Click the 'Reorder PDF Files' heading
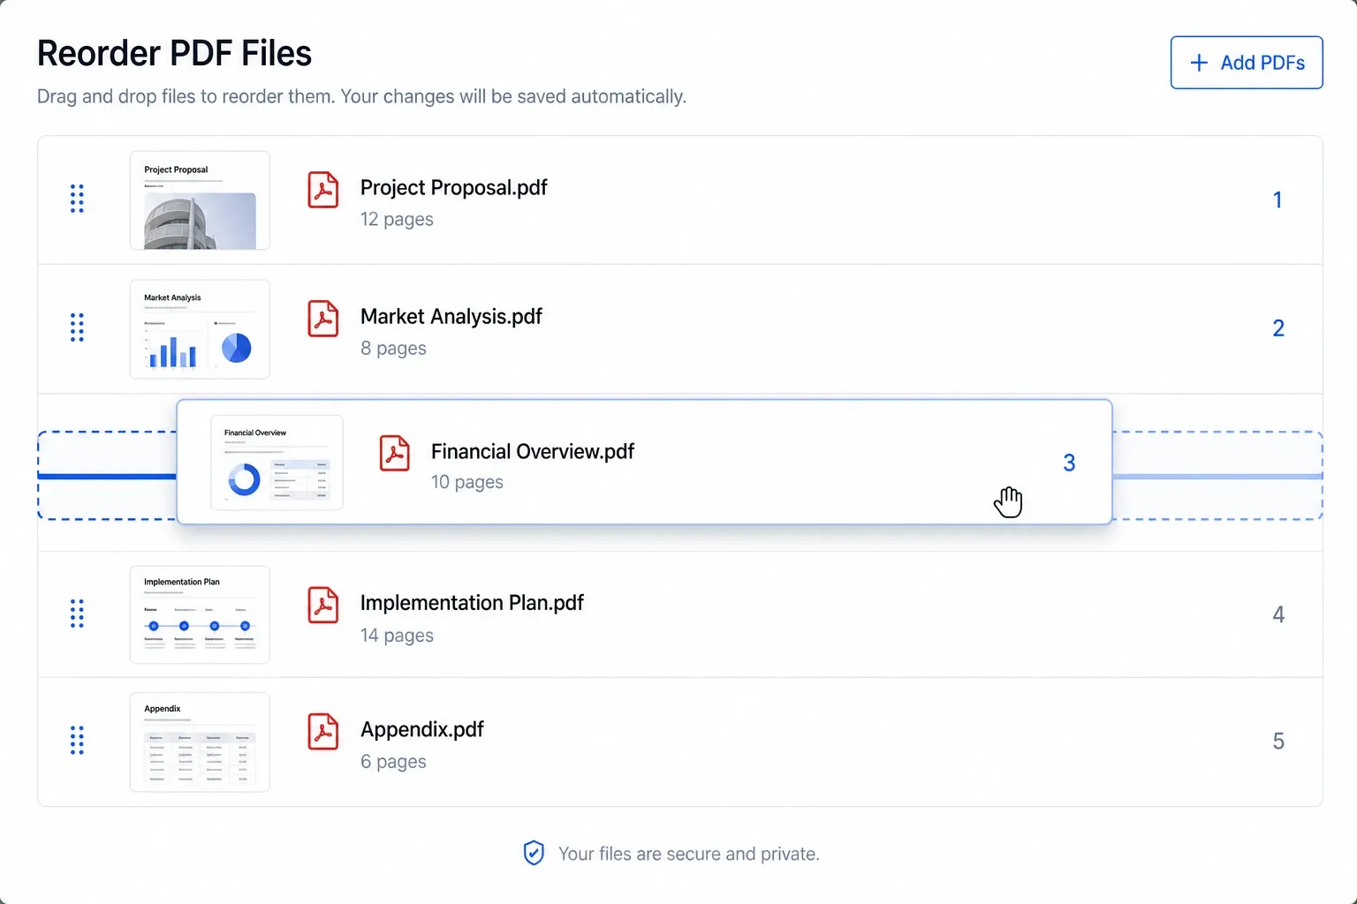The width and height of the screenshot is (1357, 904). point(174,53)
